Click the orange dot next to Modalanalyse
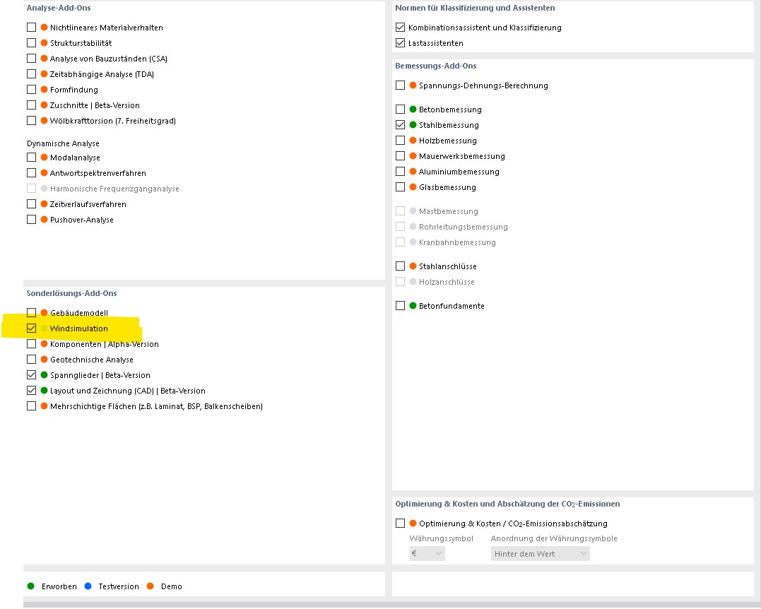 tap(44, 158)
